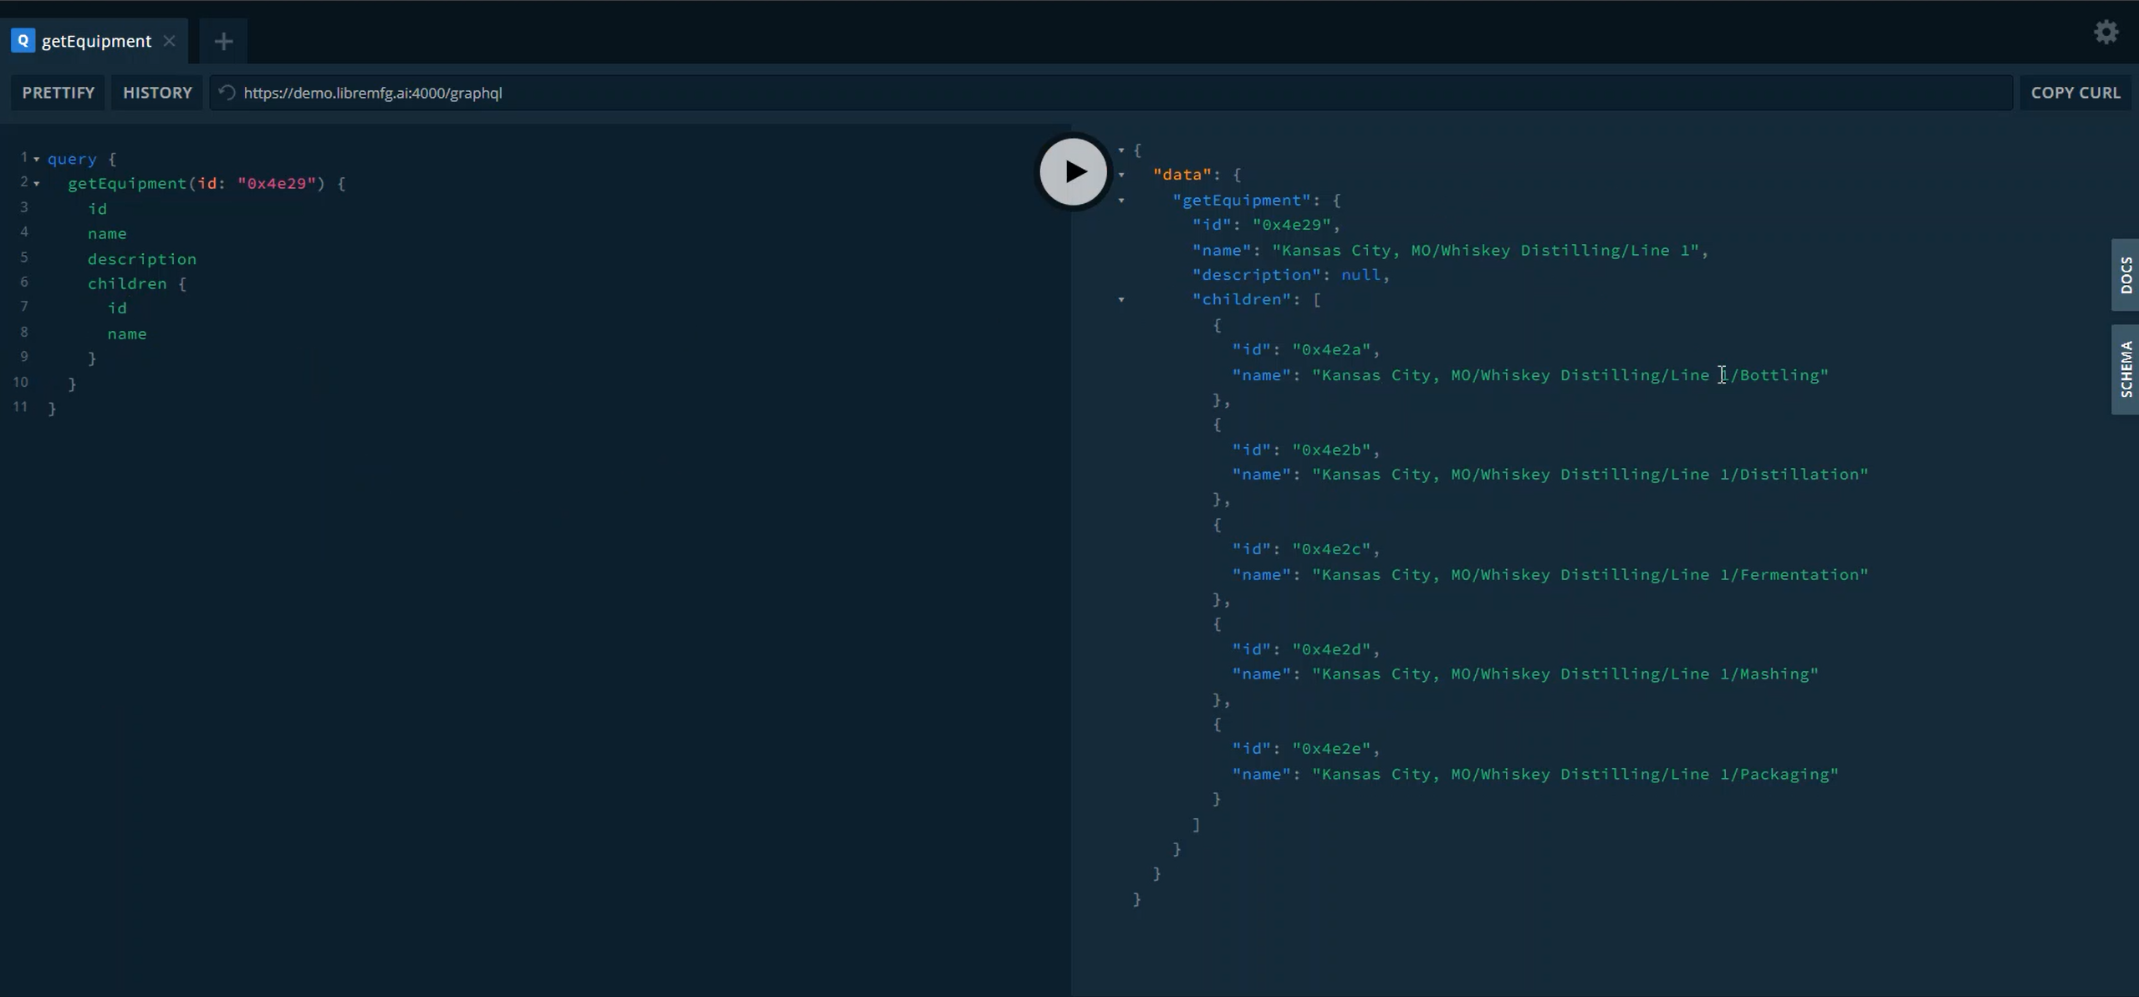Screen dimensions: 2139x997
Task: Click the reload schema icon beside the URL
Action: pos(227,93)
